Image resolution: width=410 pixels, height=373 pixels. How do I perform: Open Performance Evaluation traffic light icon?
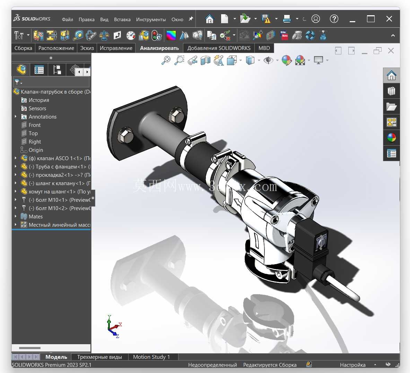pyautogui.click(x=157, y=35)
